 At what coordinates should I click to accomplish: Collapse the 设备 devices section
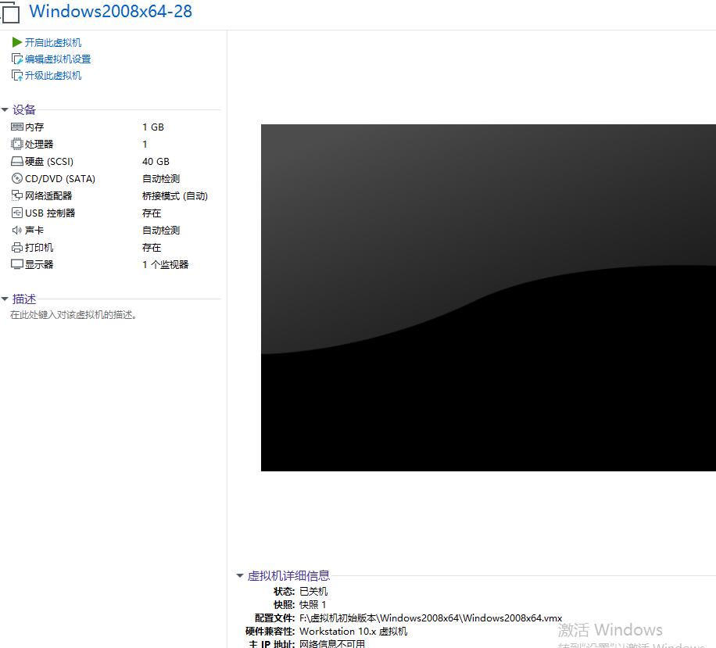coord(5,109)
